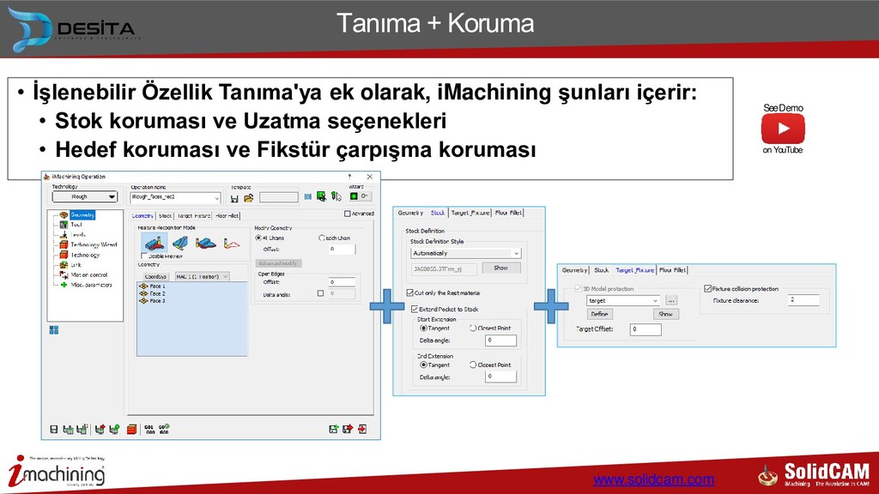Click Start Extension Delta angle field
The height and width of the screenshot is (494, 879).
(500, 340)
